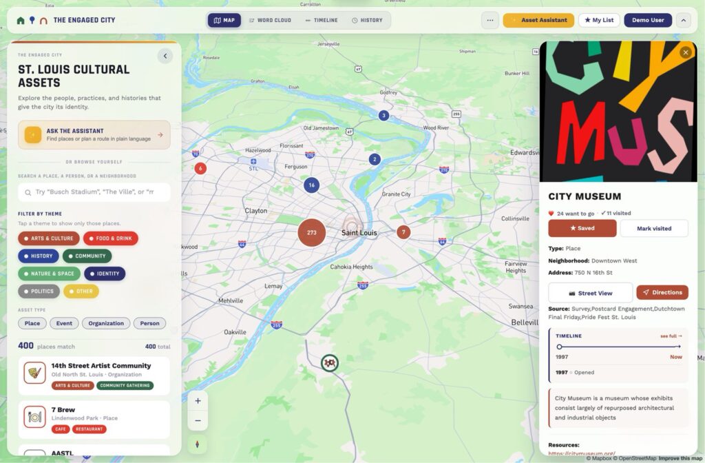Click the arrow on Ask the Assistant
705x463 pixels.
pyautogui.click(x=160, y=134)
